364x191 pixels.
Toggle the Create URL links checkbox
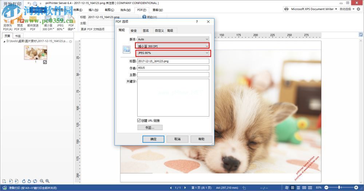[x=139, y=120]
